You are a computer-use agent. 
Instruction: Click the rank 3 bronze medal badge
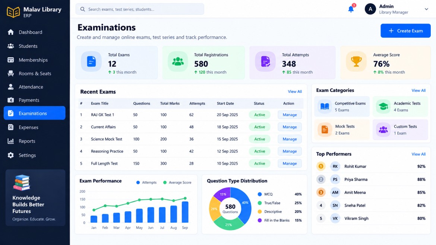pyautogui.click(x=321, y=192)
